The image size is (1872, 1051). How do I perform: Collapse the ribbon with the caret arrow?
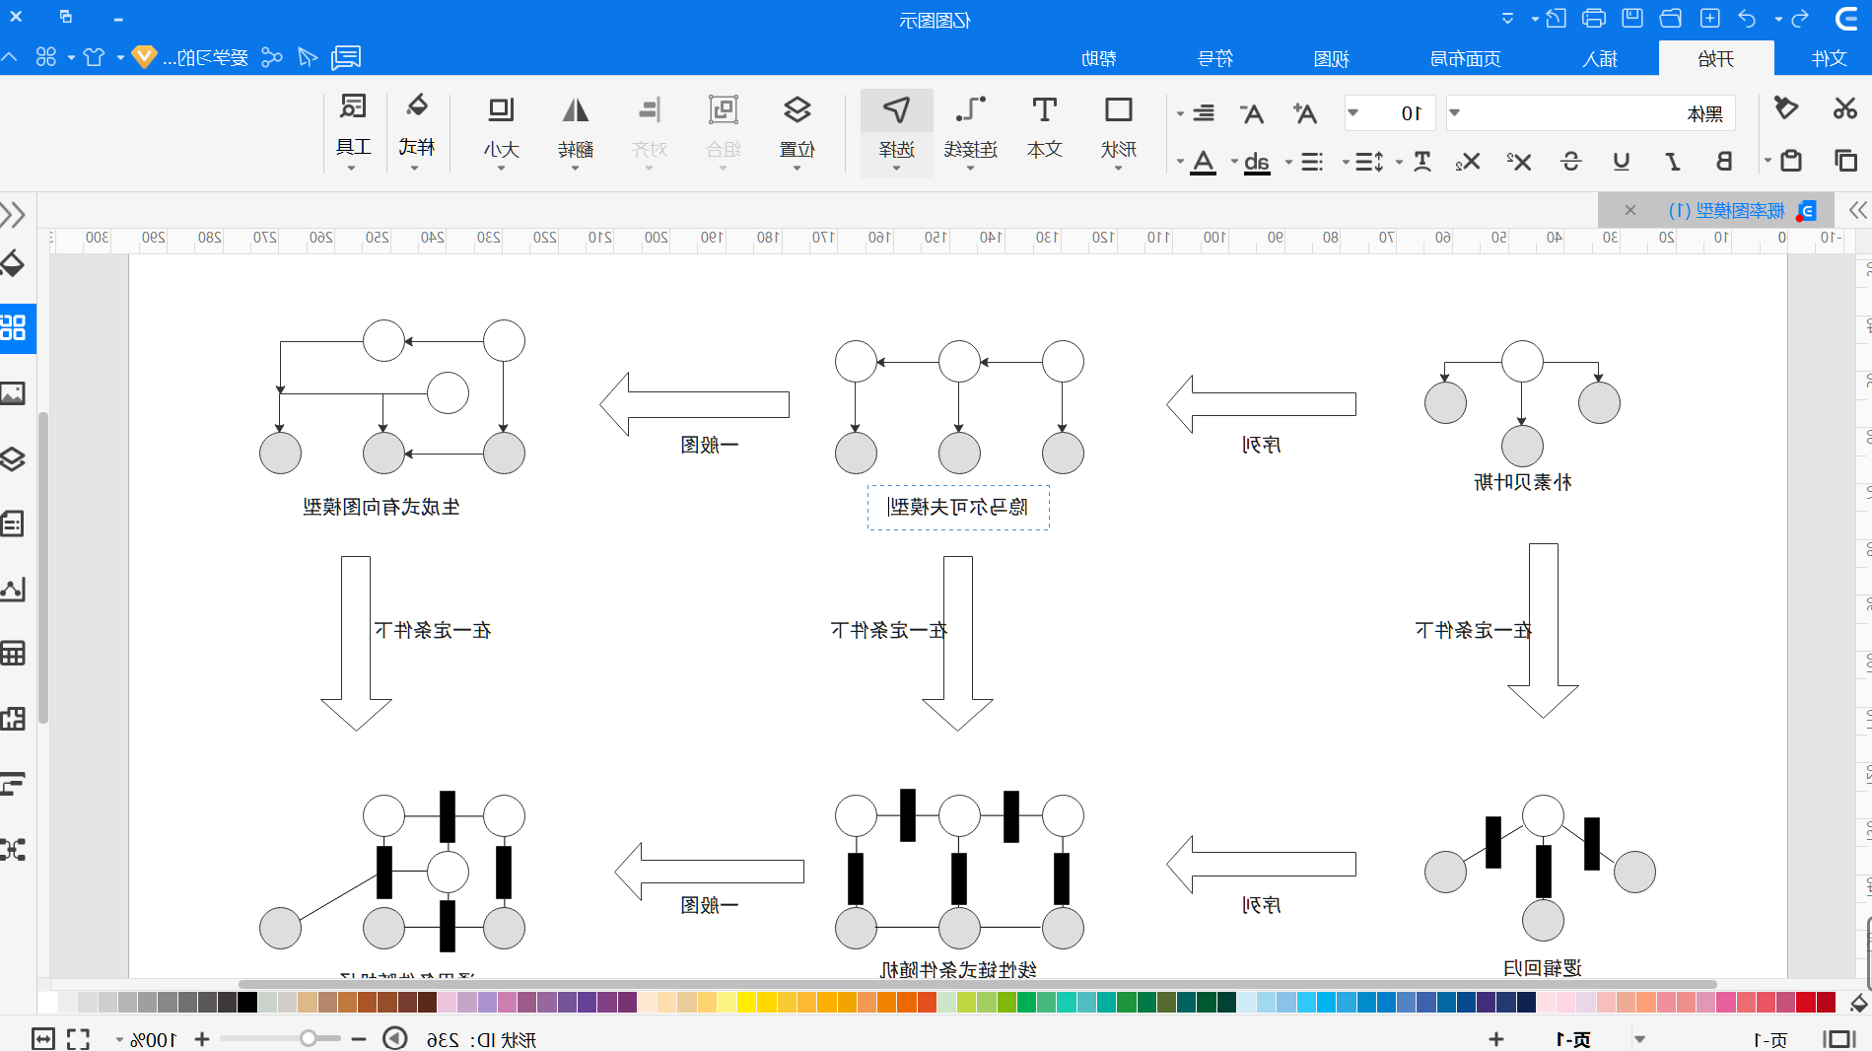9,57
